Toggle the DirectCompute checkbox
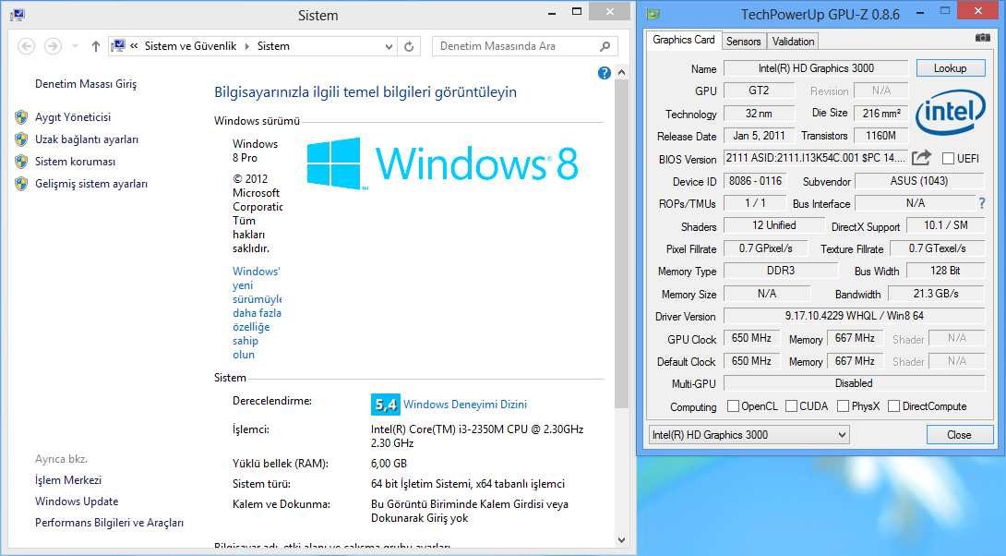Image resolution: width=1006 pixels, height=556 pixels. (x=893, y=406)
